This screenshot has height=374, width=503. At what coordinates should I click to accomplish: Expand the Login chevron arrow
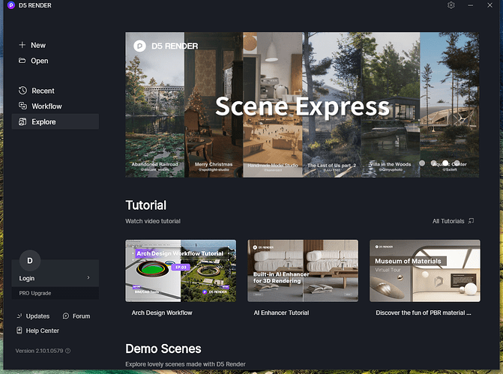pos(88,277)
